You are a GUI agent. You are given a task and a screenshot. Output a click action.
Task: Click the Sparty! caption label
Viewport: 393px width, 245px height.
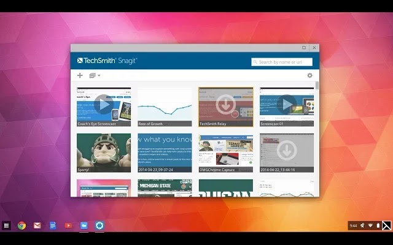[x=84, y=170]
